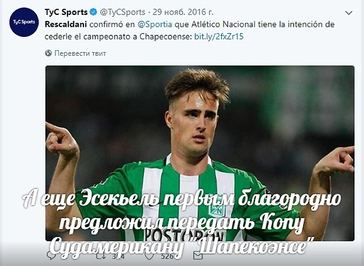Viewport: 364px width, 266px height.
Task: Click the retweet count number
Action: [x=118, y=256]
